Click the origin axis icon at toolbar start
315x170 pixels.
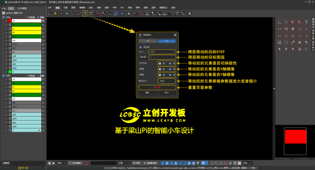[x=50, y=14]
